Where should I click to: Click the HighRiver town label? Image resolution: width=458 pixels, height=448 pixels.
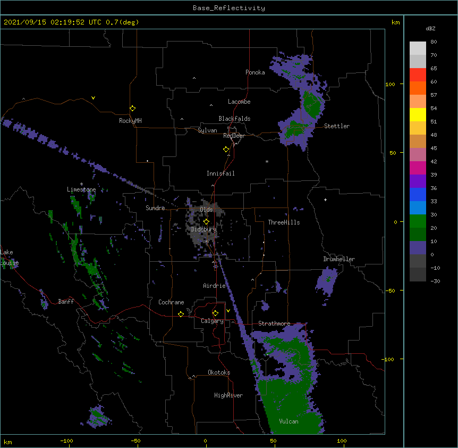pos(228,395)
